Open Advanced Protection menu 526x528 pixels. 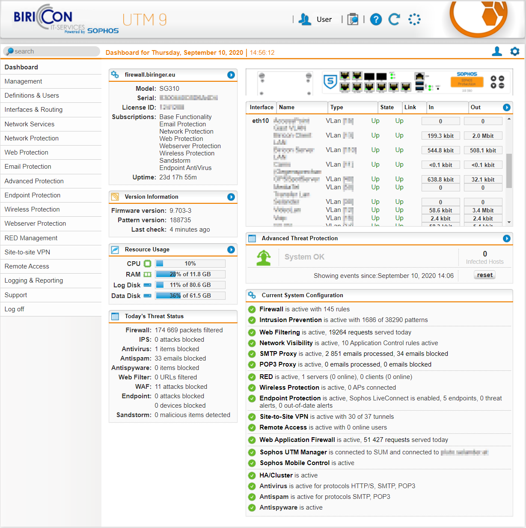click(x=51, y=181)
